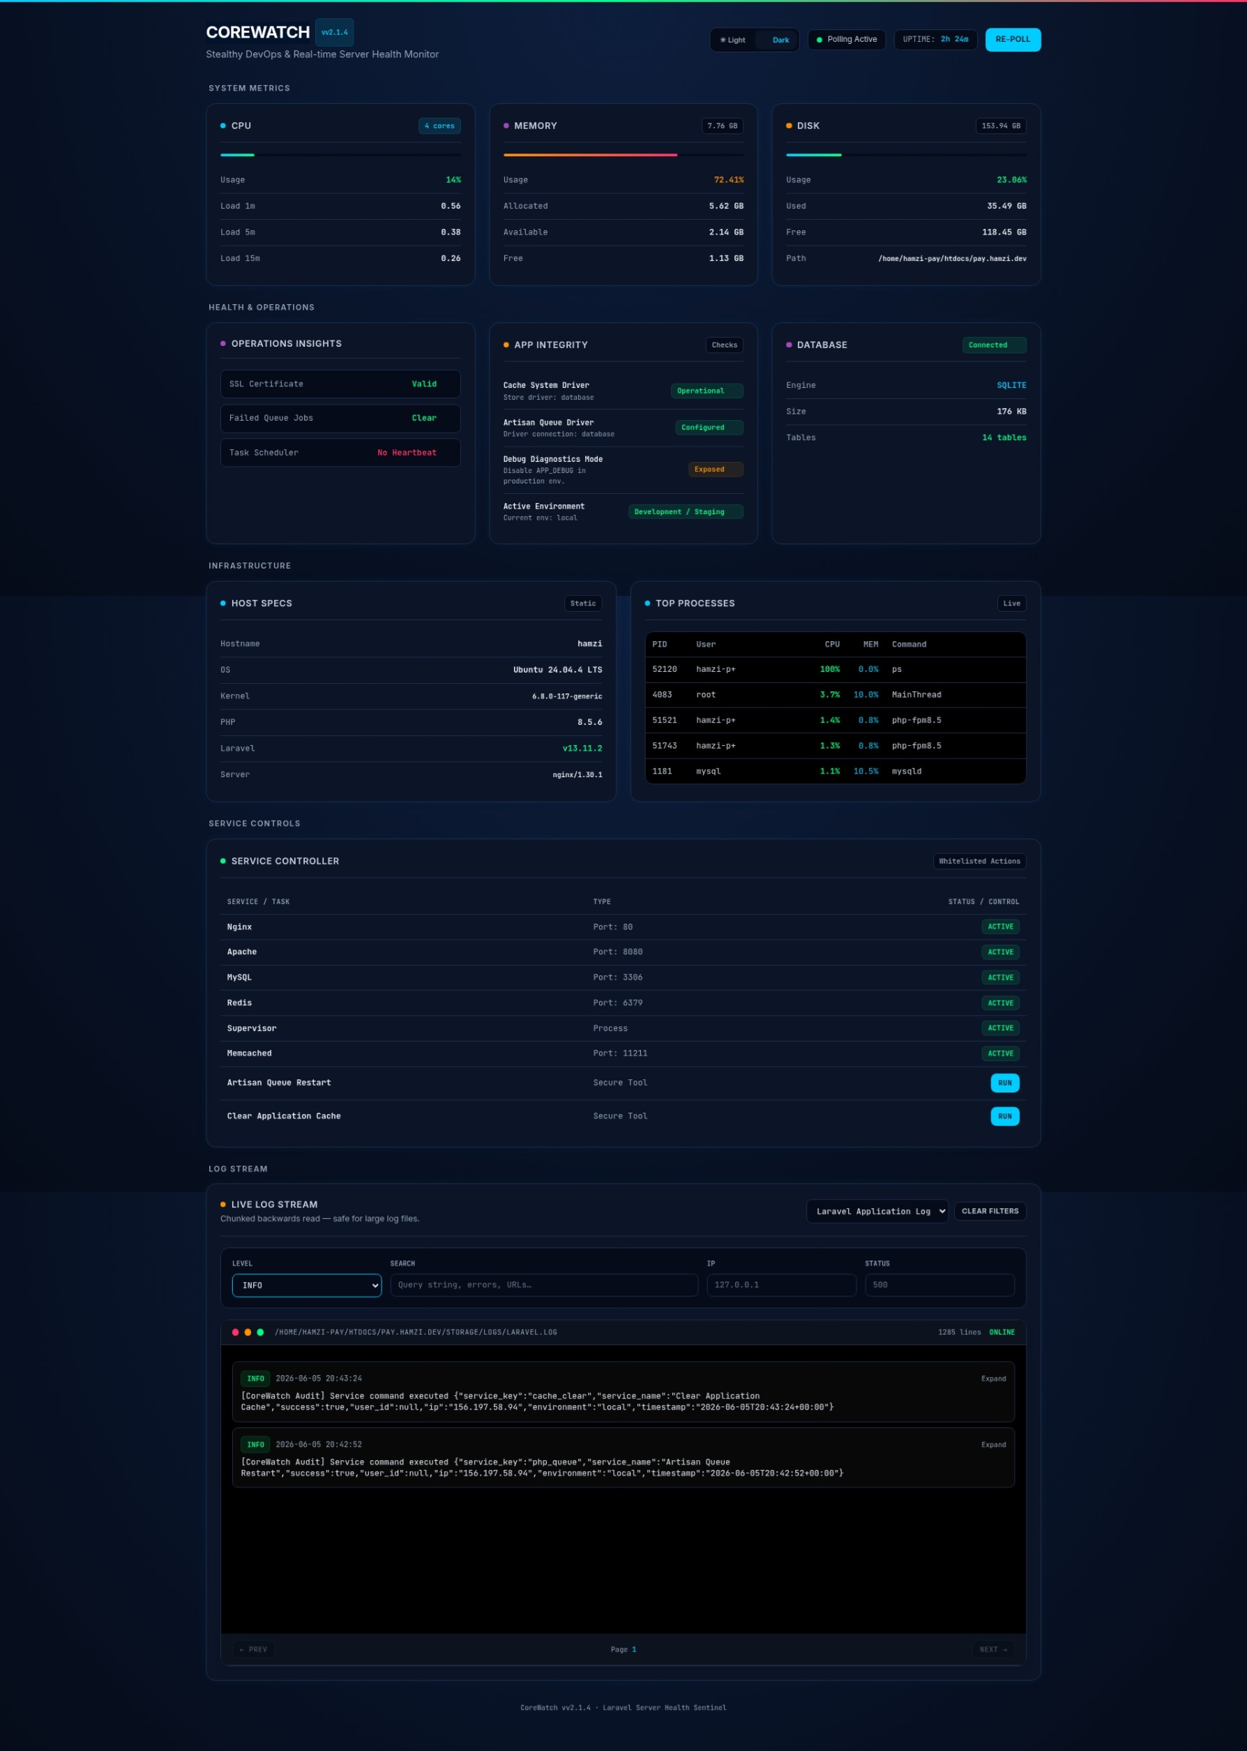Click the vv2.1.4 version badge
1247x1751 pixels.
(x=334, y=32)
